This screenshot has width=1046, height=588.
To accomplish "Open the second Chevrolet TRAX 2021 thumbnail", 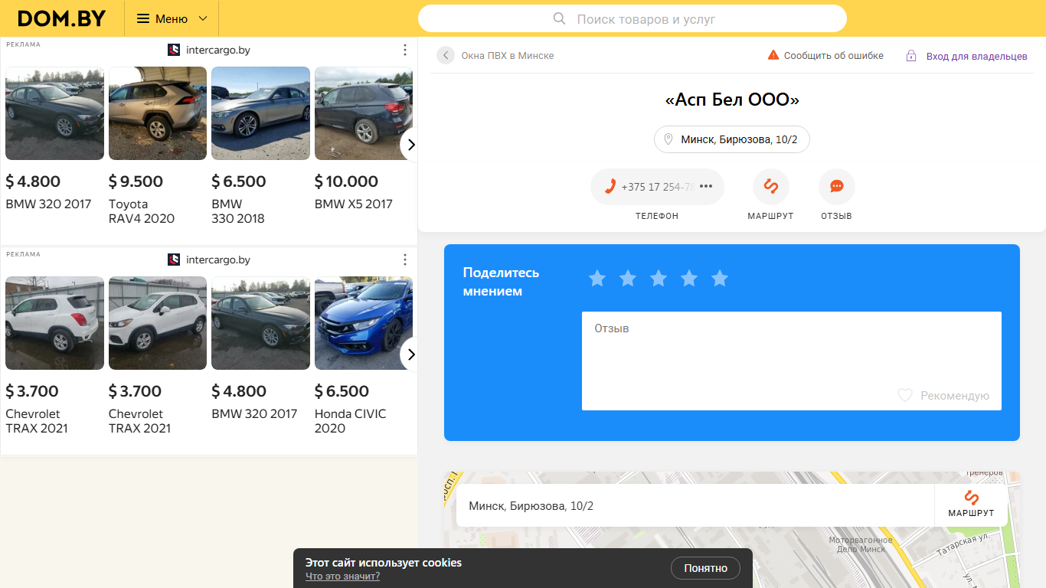I will [x=158, y=323].
